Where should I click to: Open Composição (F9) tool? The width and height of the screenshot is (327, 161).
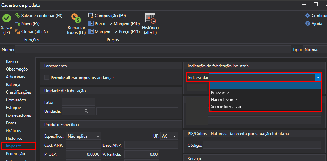[x=91, y=16]
